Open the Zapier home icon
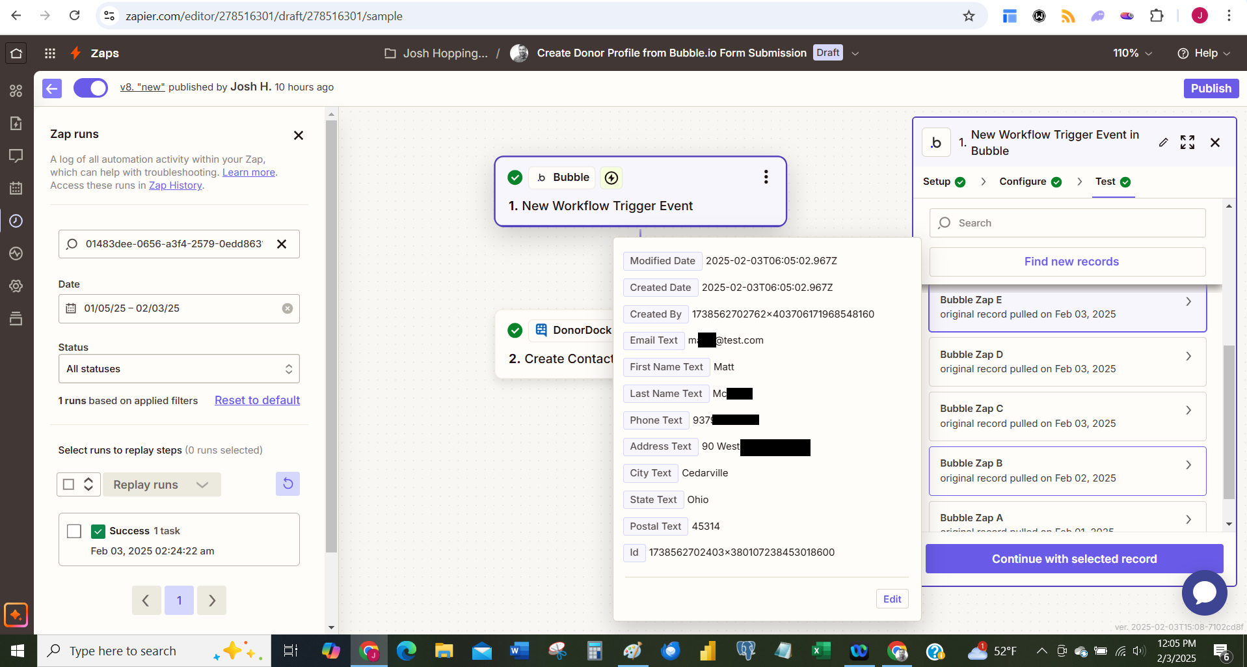 coord(16,53)
